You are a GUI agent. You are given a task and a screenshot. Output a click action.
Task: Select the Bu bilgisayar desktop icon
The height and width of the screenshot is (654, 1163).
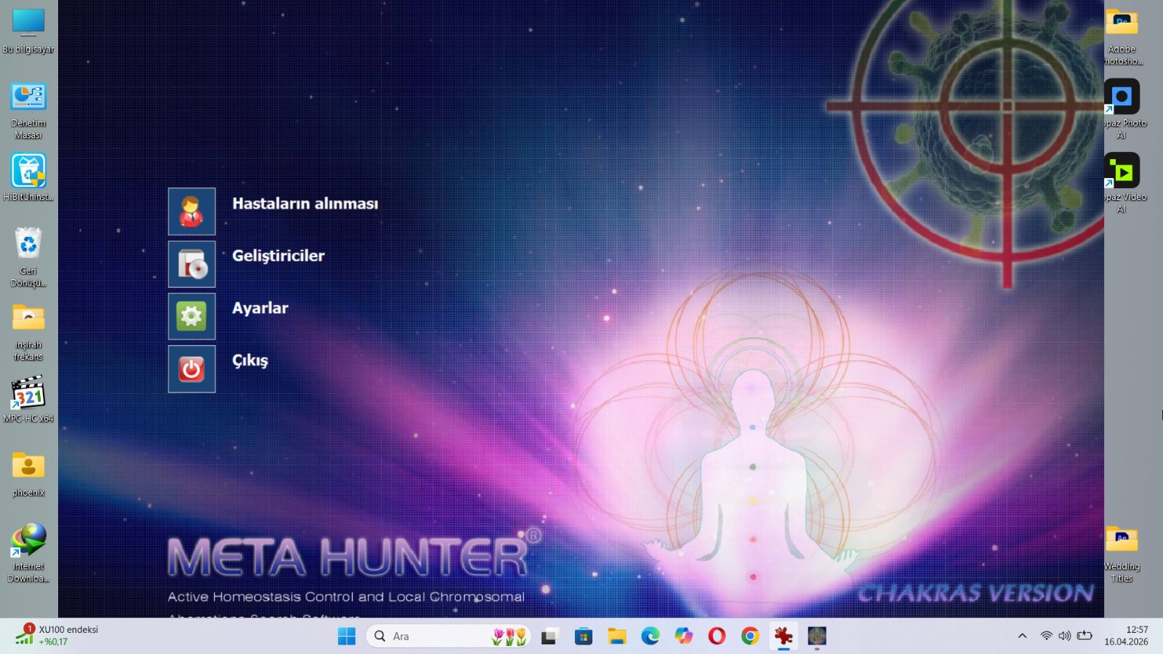(28, 30)
